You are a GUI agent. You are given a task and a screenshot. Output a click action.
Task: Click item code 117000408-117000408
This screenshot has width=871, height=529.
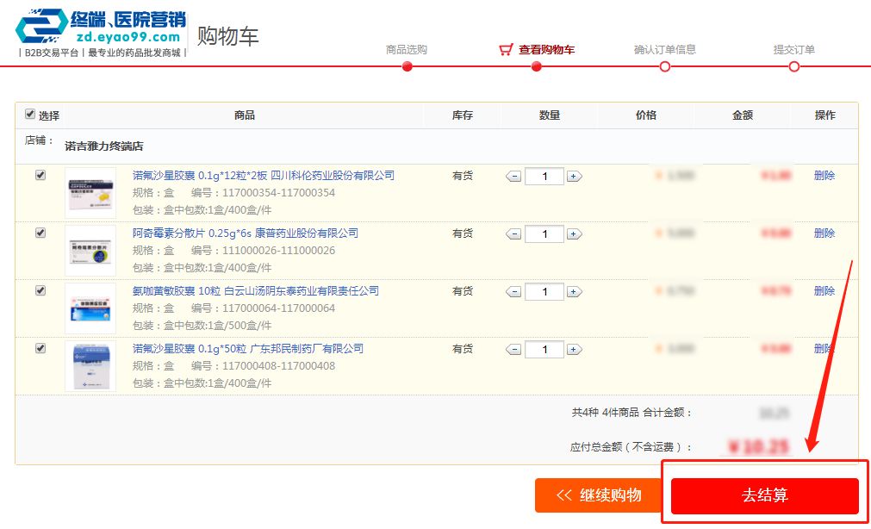tap(278, 366)
